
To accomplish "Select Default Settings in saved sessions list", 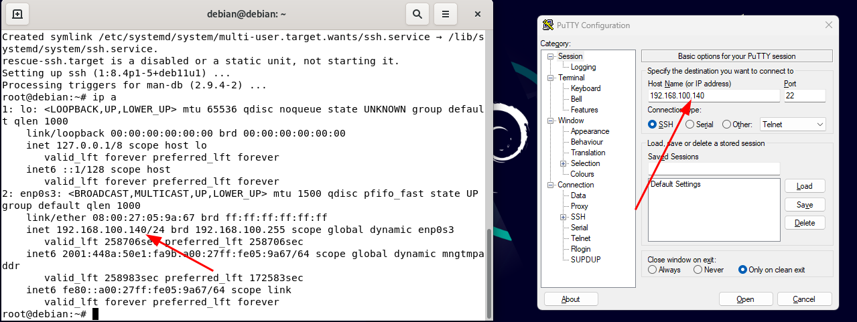I will 675,184.
